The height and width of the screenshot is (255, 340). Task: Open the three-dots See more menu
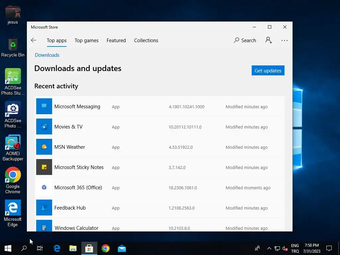[284, 40]
